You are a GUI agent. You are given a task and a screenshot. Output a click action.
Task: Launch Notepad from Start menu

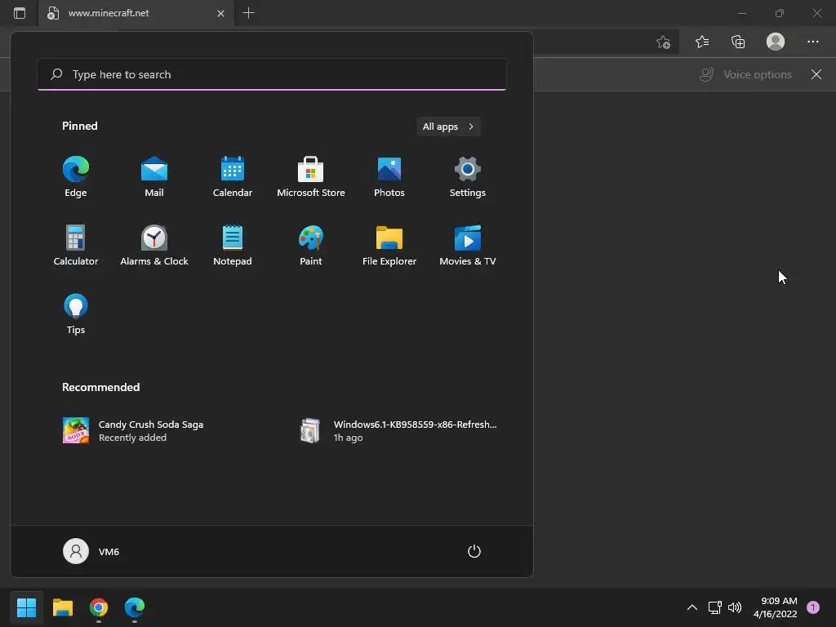click(x=233, y=246)
